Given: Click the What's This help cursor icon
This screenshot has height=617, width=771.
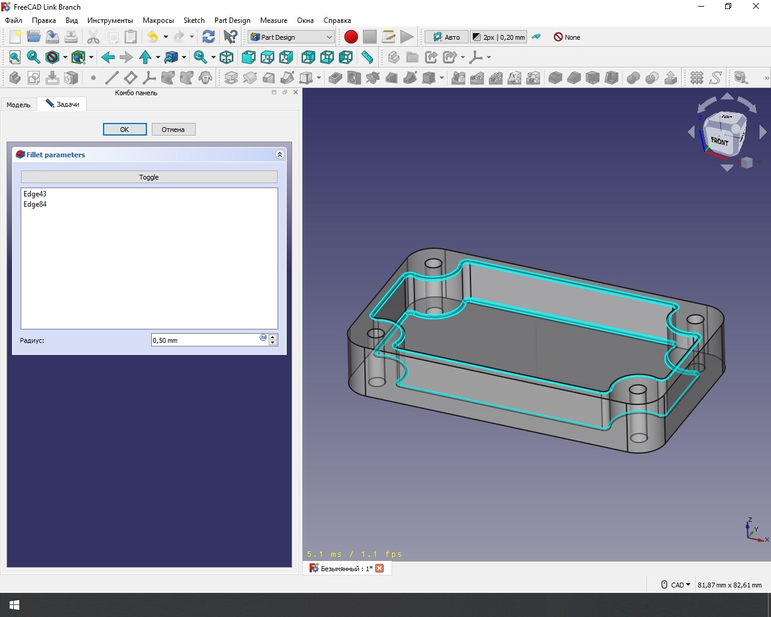Looking at the screenshot, I should point(230,37).
